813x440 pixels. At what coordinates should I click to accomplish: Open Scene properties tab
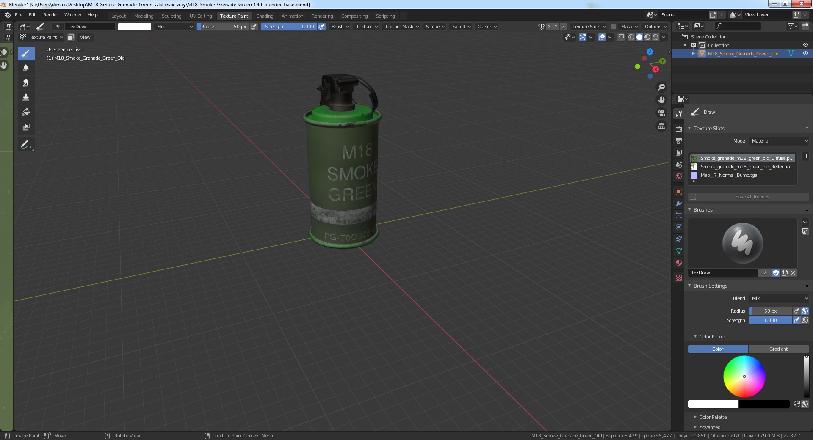679,164
